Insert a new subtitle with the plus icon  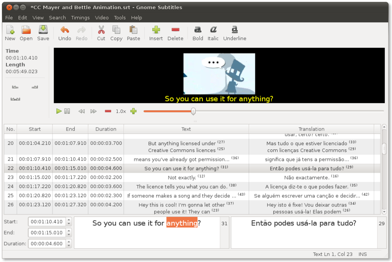pyautogui.click(x=156, y=30)
